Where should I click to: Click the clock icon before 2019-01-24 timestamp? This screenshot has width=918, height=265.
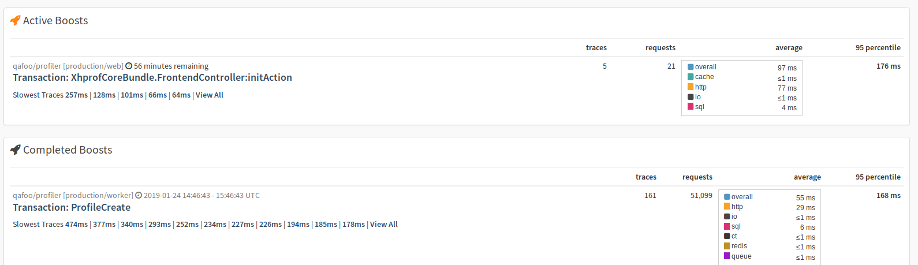coord(139,195)
